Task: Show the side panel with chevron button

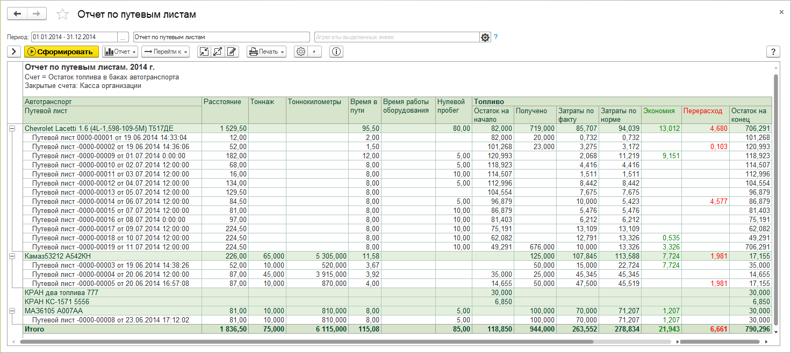Action: pos(13,52)
